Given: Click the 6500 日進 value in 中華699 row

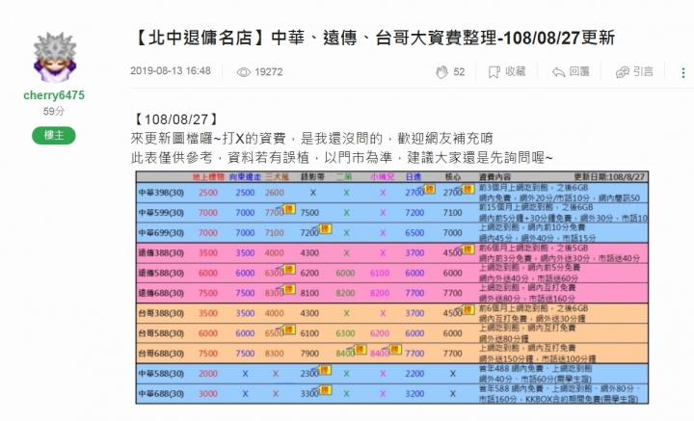Looking at the screenshot, I should [x=414, y=233].
